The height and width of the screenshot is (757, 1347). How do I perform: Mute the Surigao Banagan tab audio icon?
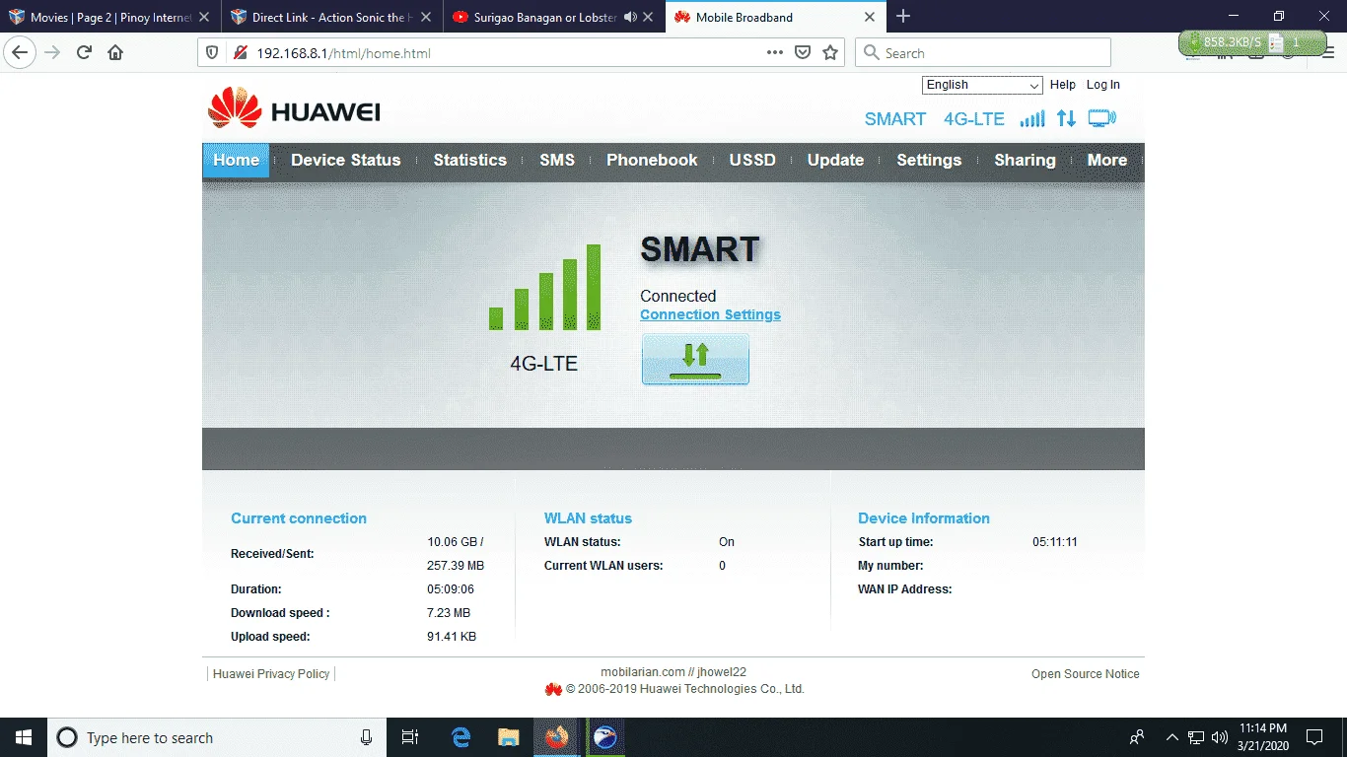coord(630,17)
